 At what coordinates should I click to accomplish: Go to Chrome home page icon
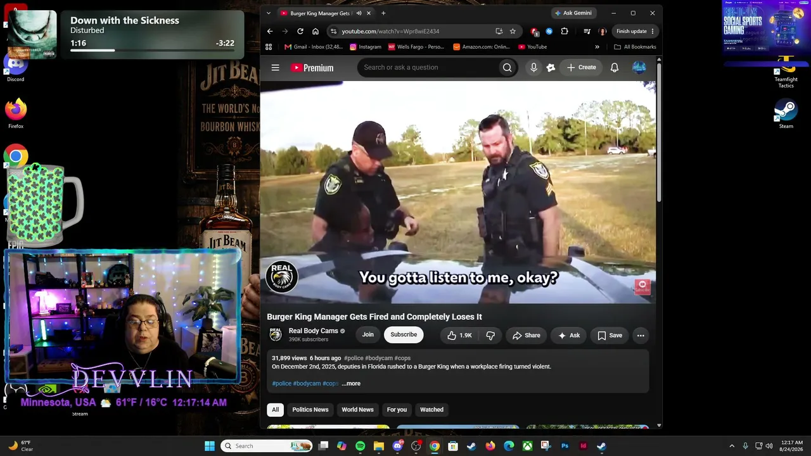(x=316, y=31)
